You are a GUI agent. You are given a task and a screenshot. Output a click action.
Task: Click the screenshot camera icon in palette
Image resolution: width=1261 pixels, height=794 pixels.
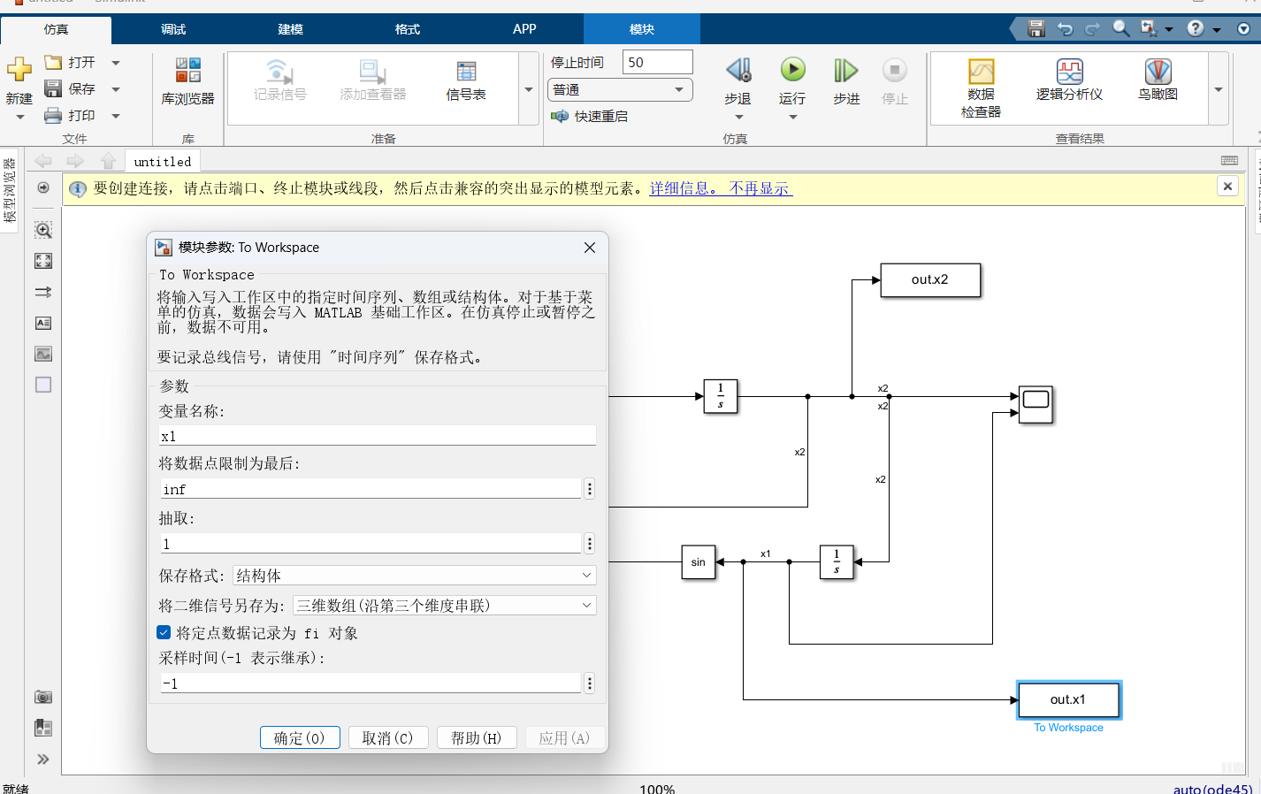click(x=43, y=697)
